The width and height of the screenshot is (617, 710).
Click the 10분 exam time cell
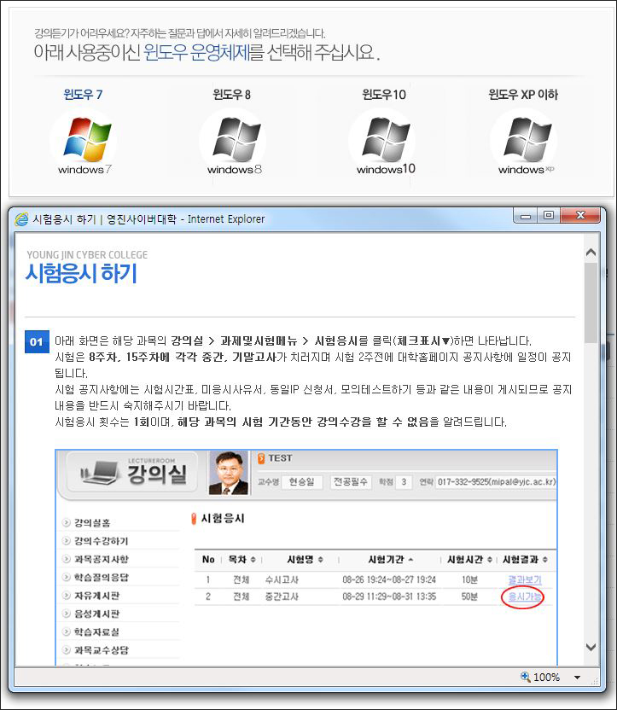pos(469,579)
